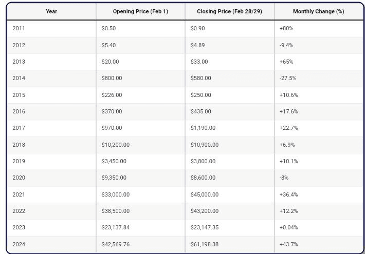Select the 2011 year cell
365x254 pixels.
coord(19,28)
